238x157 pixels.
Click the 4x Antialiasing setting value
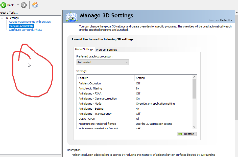point(137,109)
